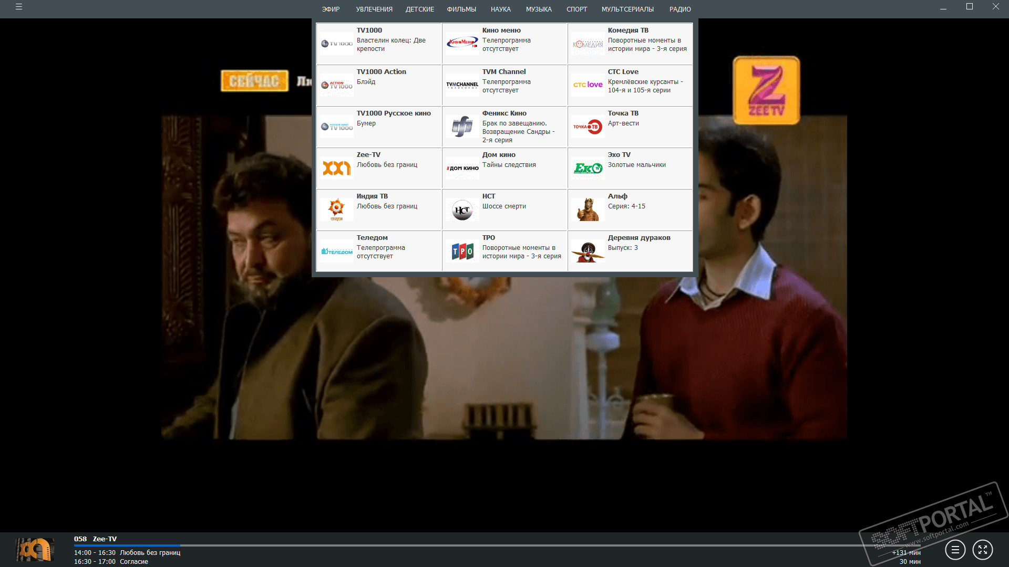Click the Альф cartoon thumbnail
1009x567 pixels.
[x=588, y=209]
